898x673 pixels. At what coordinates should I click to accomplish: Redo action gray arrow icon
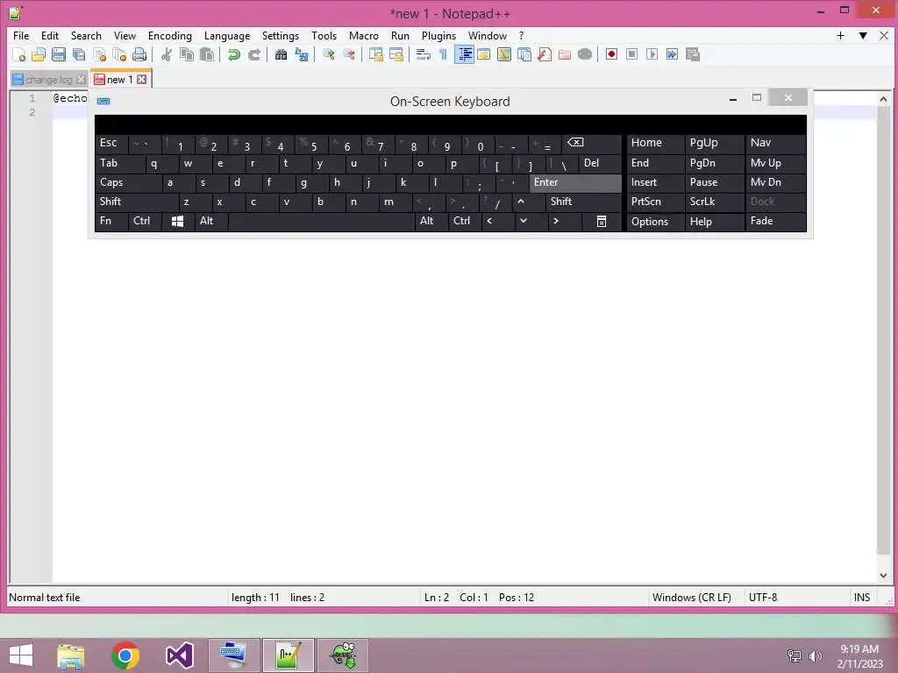(x=254, y=54)
